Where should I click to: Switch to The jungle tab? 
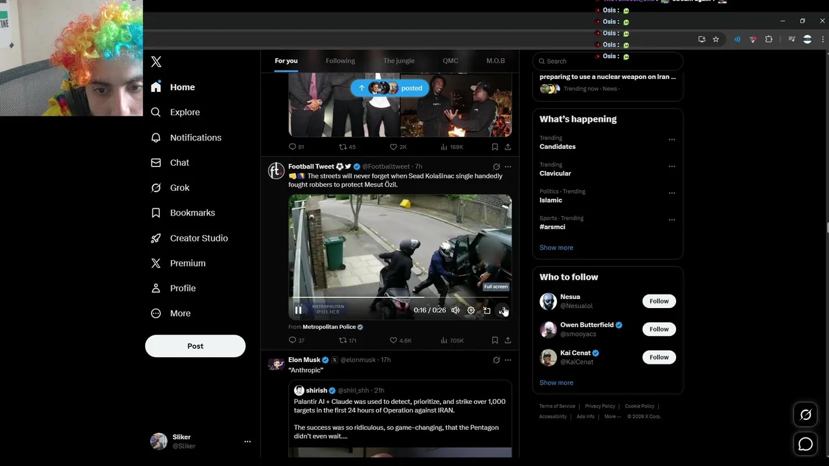[398, 61]
